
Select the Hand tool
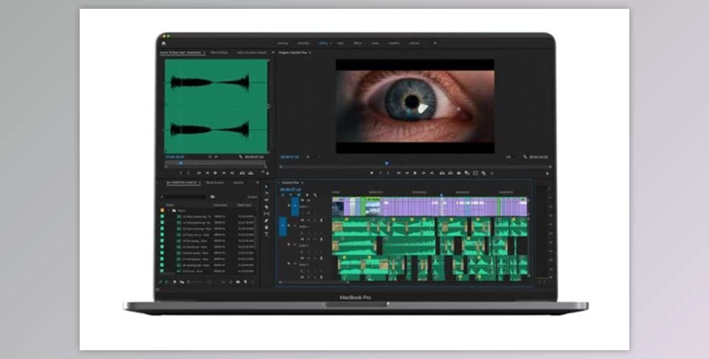[x=267, y=227]
